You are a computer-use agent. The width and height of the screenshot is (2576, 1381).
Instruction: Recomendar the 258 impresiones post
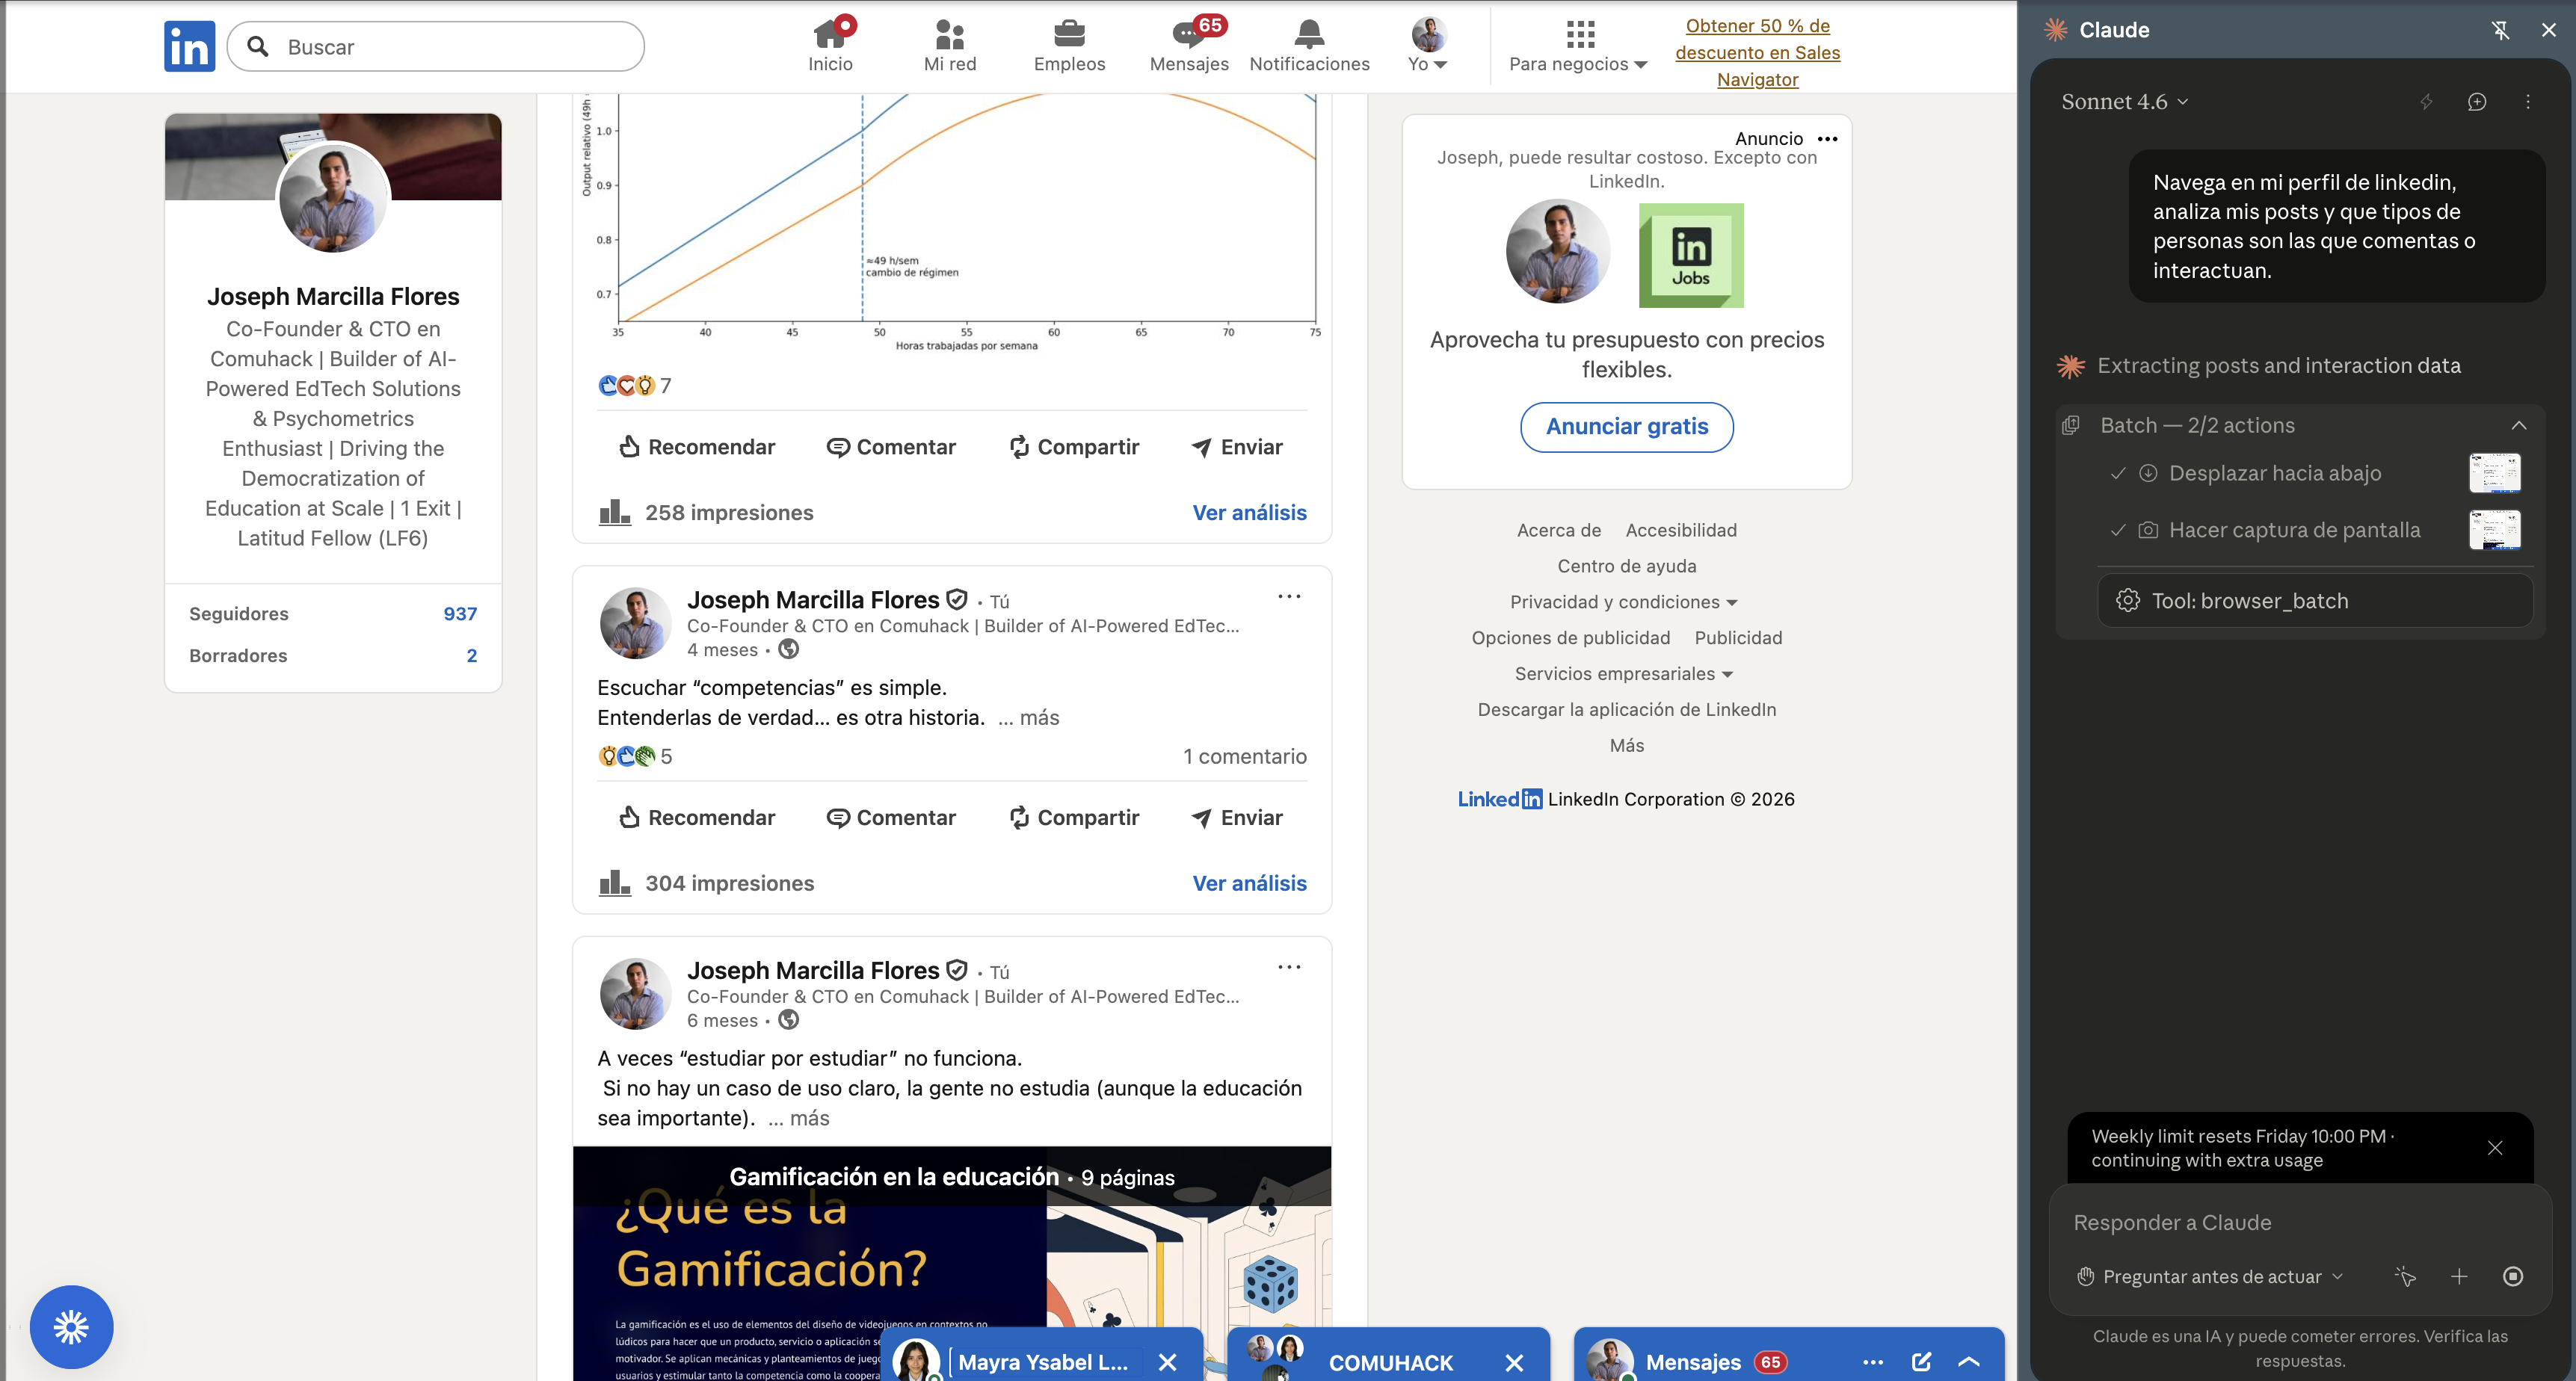tap(697, 447)
